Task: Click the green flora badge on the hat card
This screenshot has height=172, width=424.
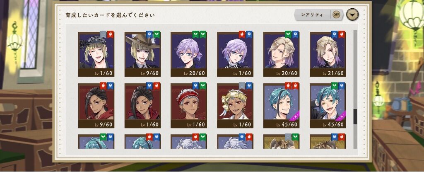Action: (x=157, y=34)
